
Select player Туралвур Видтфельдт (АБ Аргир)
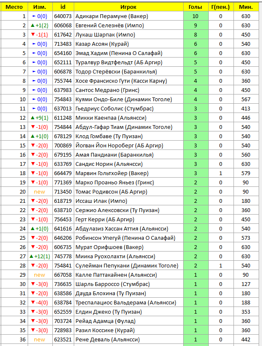119,63
